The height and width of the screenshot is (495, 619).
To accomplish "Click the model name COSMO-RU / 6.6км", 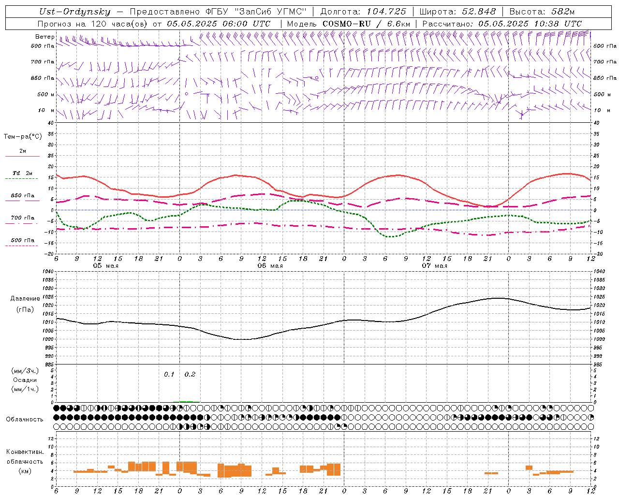I will (x=366, y=24).
